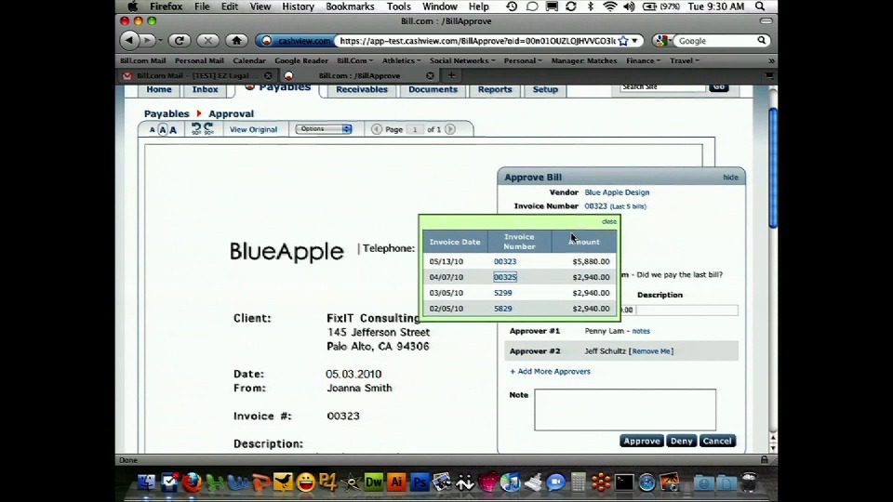Expand the Bill.Com bookmarks folder
This screenshot has width=893, height=502.
pyautogui.click(x=354, y=60)
